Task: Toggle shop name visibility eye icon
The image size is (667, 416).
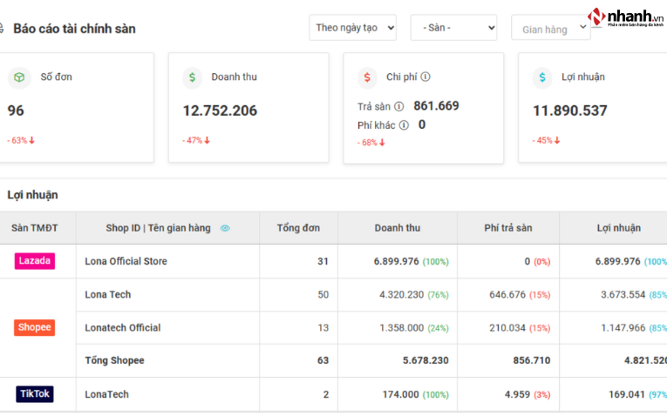Action: click(225, 228)
